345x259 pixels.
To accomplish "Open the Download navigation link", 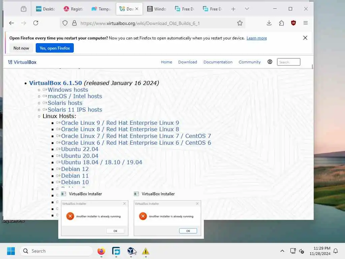I will [187, 62].
